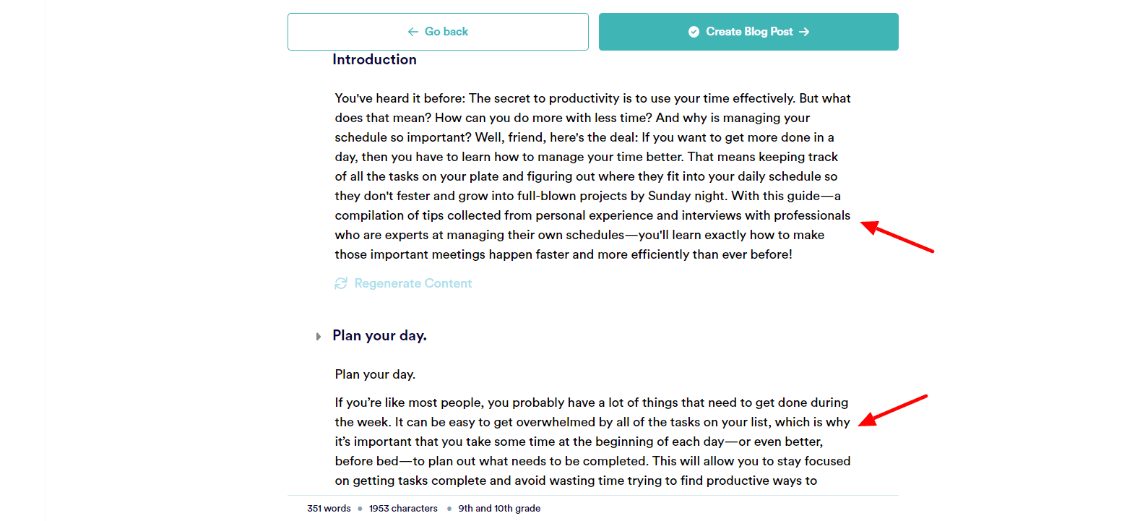The image size is (1140, 521).
Task: Click the checkmark icon on Create Blog Post
Action: tap(694, 32)
